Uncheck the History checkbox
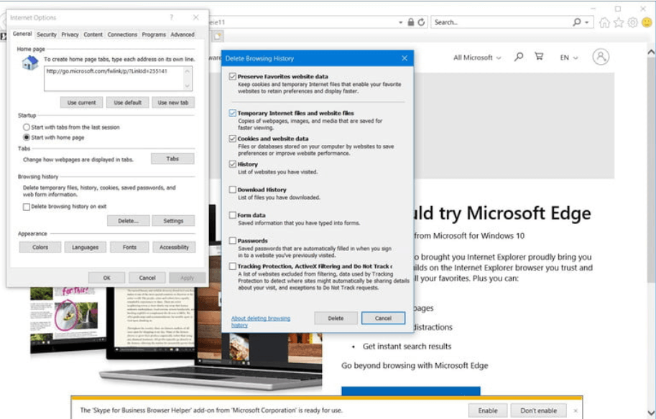This screenshot has width=656, height=419. tap(233, 164)
